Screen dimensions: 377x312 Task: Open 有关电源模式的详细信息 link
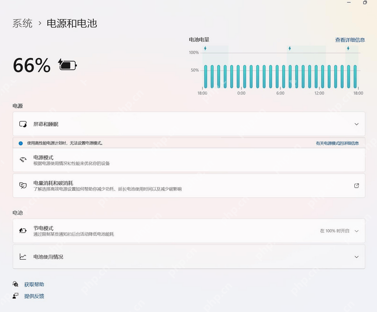pyautogui.click(x=337, y=143)
